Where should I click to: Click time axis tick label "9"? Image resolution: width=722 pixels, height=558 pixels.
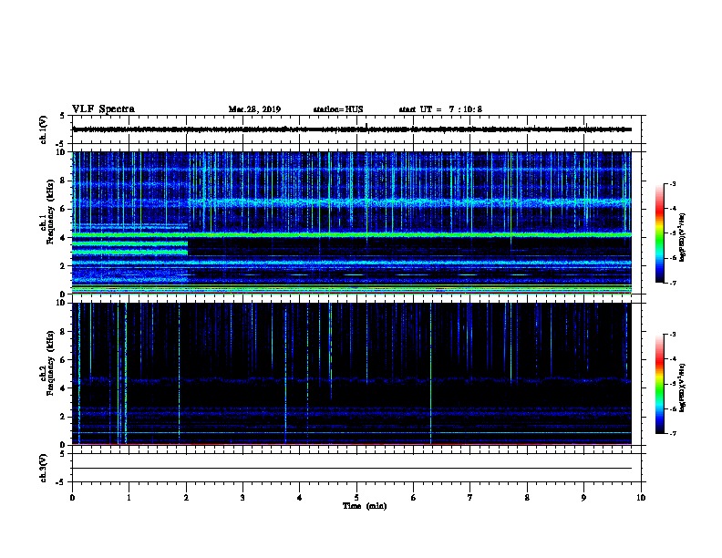pyautogui.click(x=583, y=498)
